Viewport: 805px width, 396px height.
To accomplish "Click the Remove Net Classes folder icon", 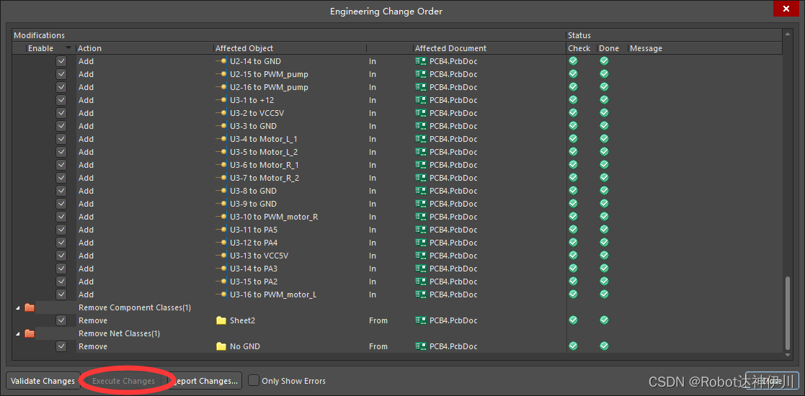I will pyautogui.click(x=30, y=333).
